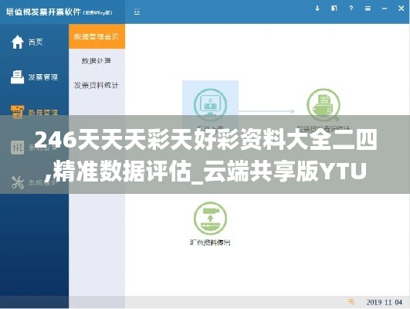410x309 pixels.
Task: Select 数据管理 data management in sidebar
Action: [34, 112]
